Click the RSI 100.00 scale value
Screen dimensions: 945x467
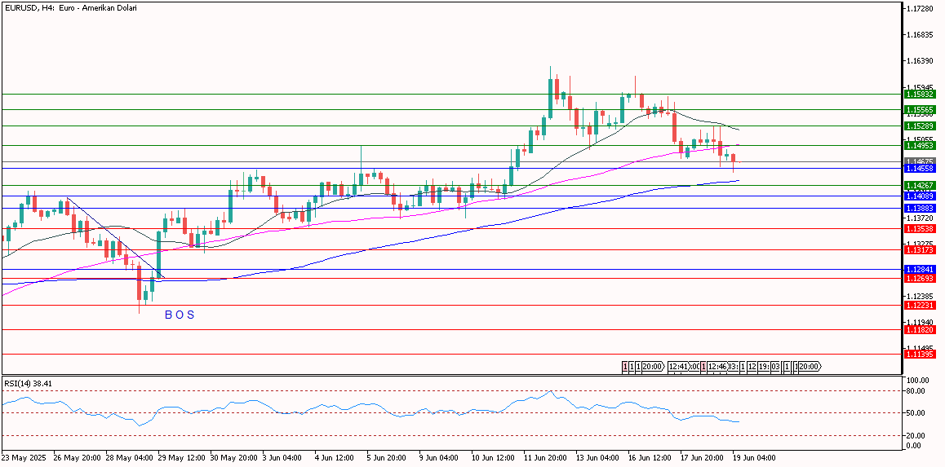919,381
